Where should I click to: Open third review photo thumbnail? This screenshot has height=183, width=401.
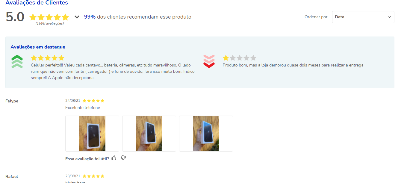[x=206, y=134]
